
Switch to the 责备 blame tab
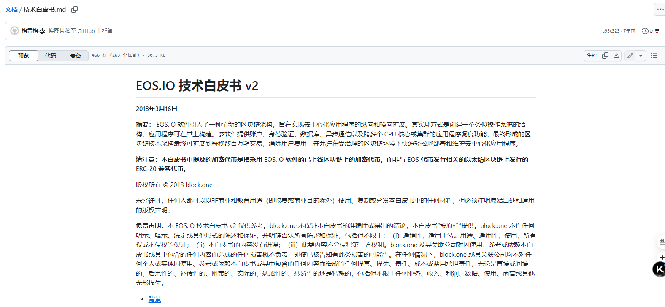pyautogui.click(x=76, y=56)
